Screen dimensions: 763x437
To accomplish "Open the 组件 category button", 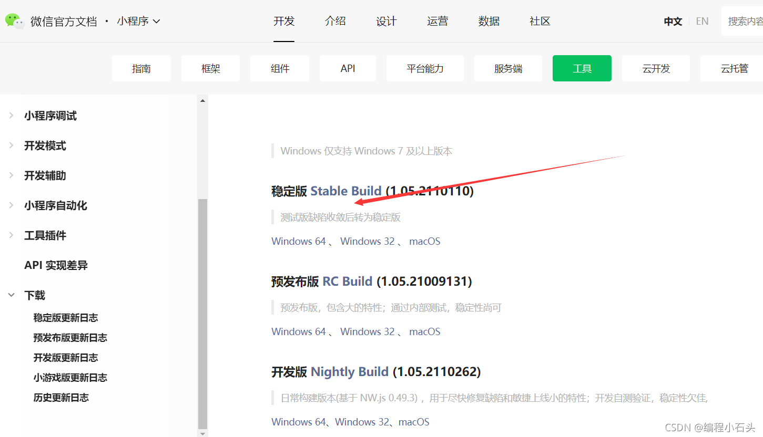I will pyautogui.click(x=280, y=68).
